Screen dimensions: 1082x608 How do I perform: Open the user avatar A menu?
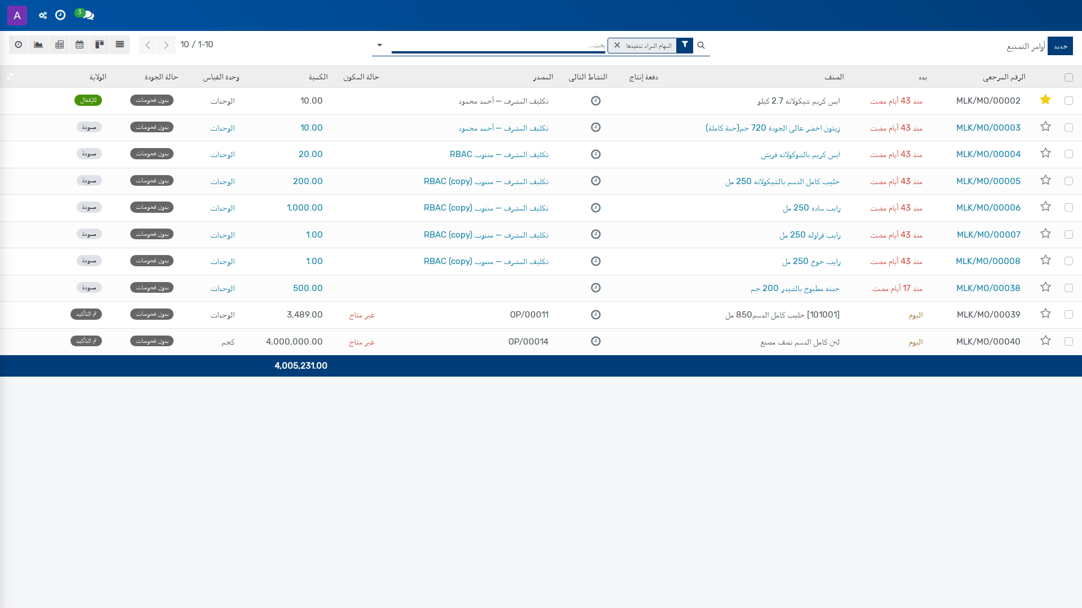click(17, 16)
